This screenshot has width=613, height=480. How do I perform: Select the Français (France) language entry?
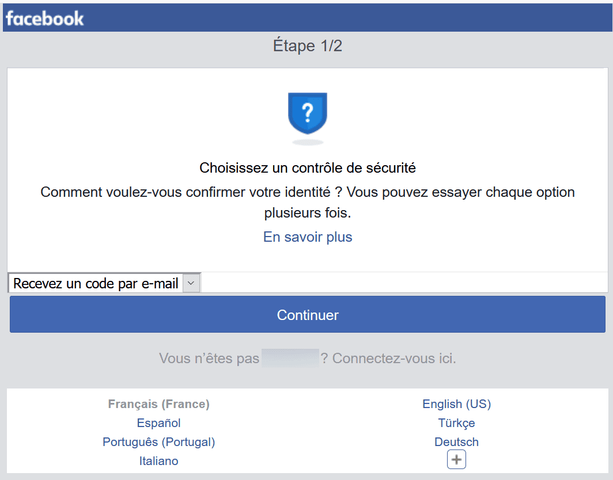[x=159, y=404]
